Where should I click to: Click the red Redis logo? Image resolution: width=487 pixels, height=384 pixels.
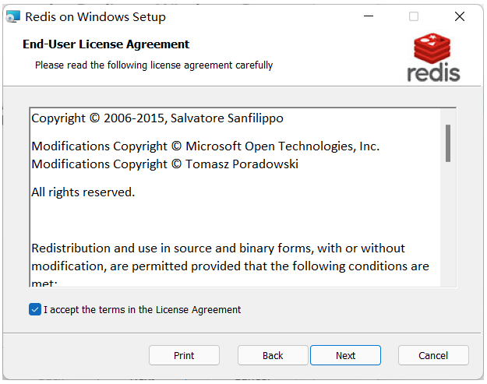pyautogui.click(x=433, y=58)
